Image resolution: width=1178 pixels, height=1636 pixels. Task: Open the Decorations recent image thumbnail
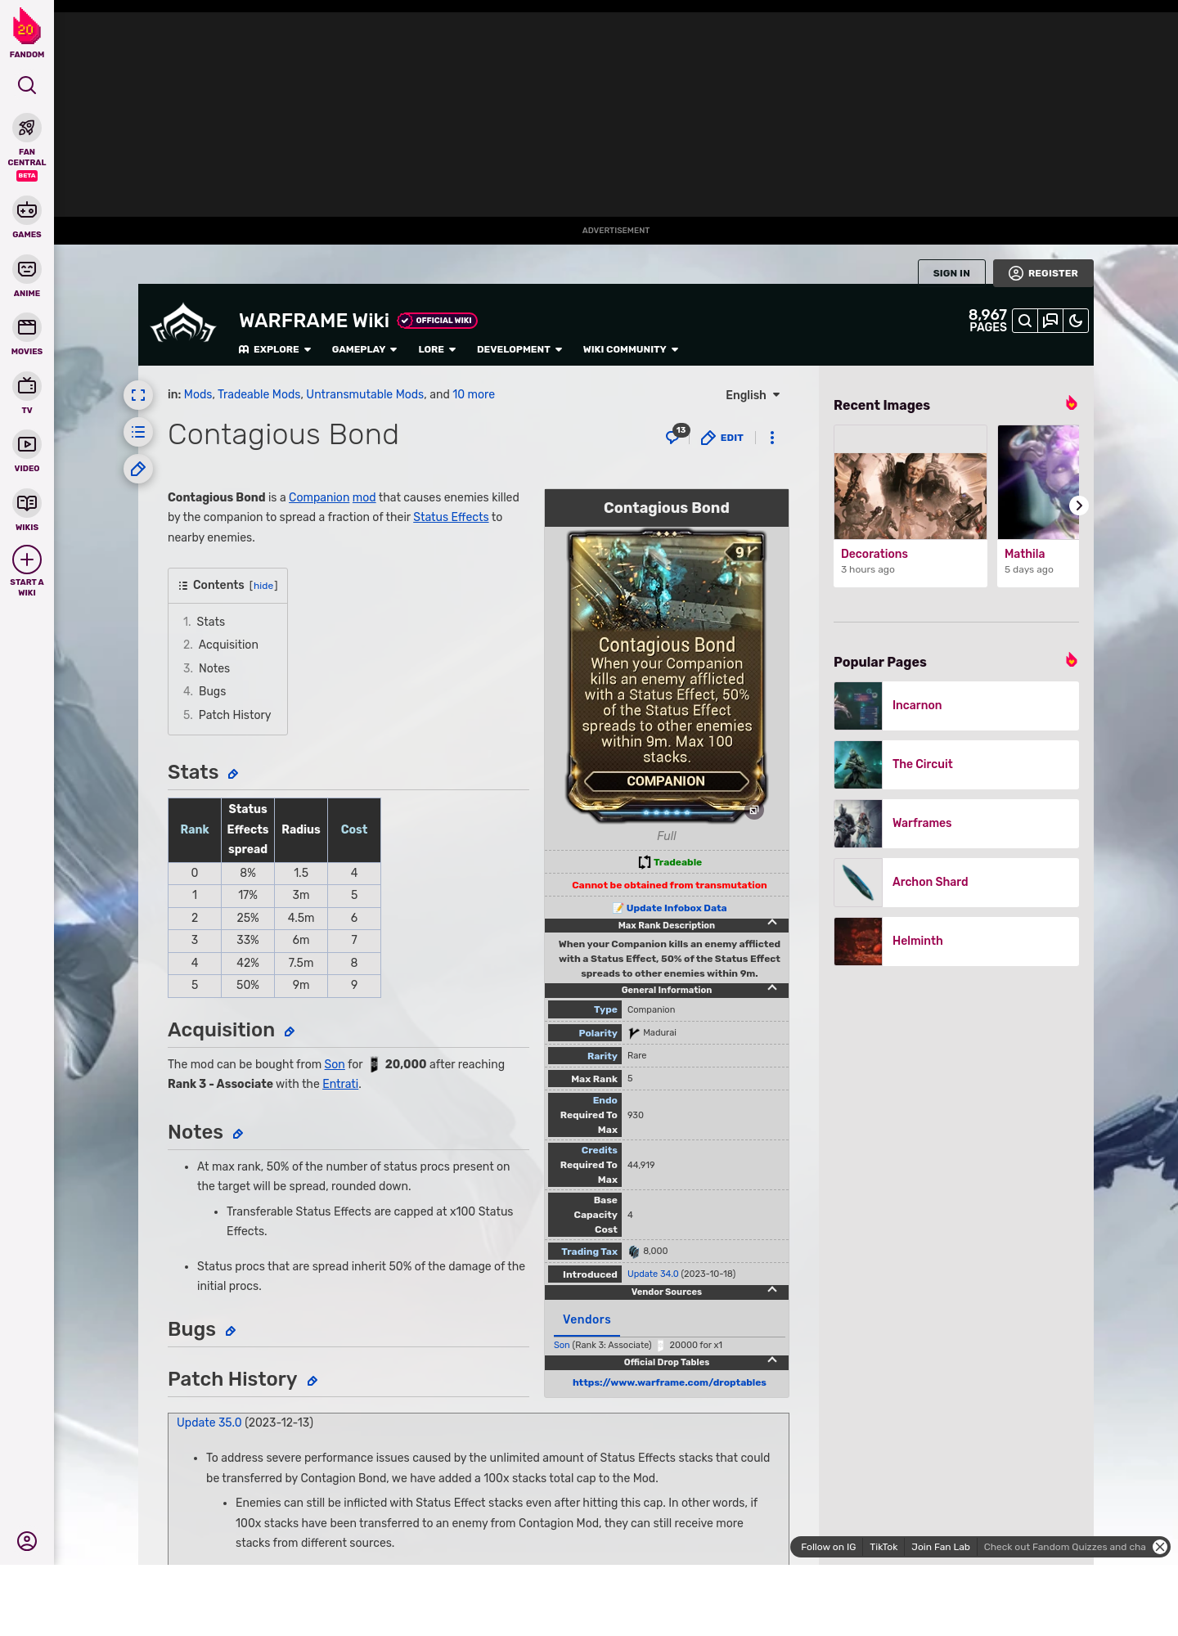[x=910, y=496]
